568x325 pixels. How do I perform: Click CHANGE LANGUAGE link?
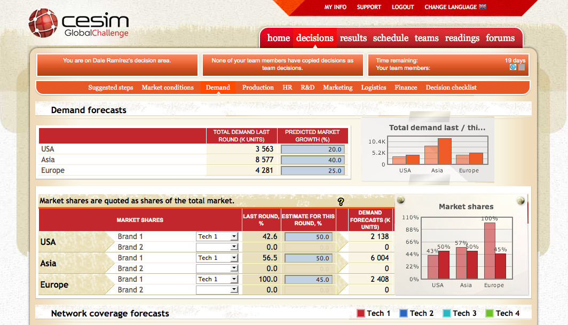450,7
